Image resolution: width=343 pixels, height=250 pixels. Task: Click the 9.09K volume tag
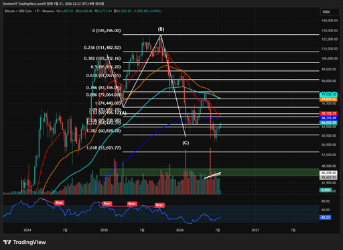tap(326, 190)
